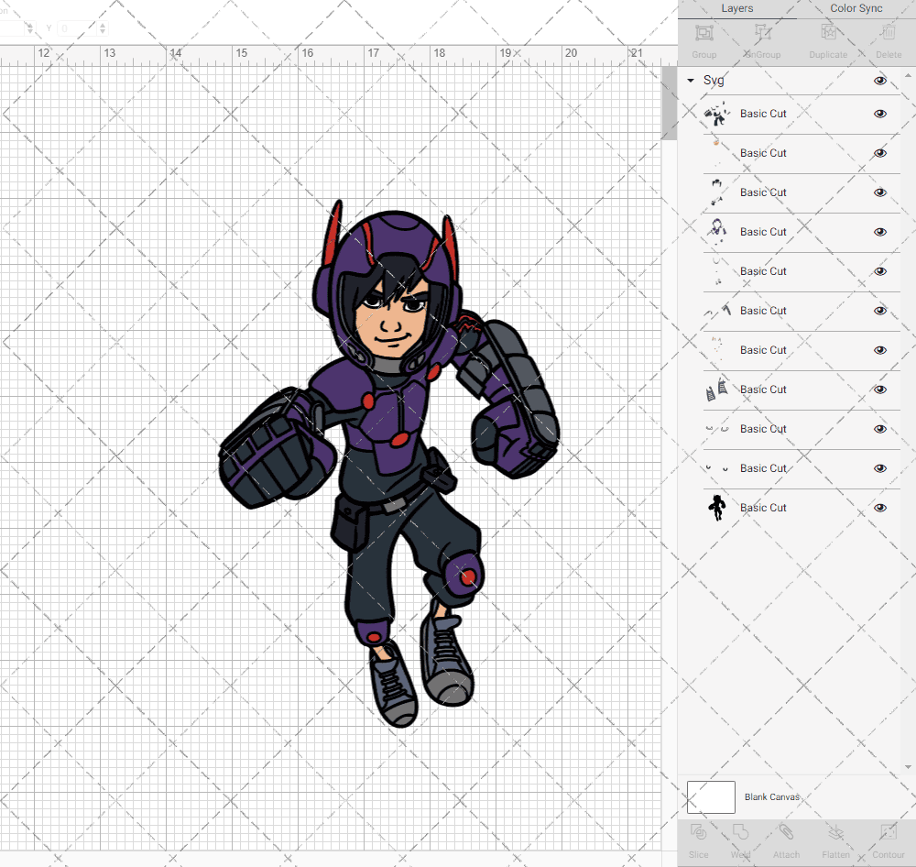Click the Y position stepper arrows
The height and width of the screenshot is (867, 916).
(103, 28)
